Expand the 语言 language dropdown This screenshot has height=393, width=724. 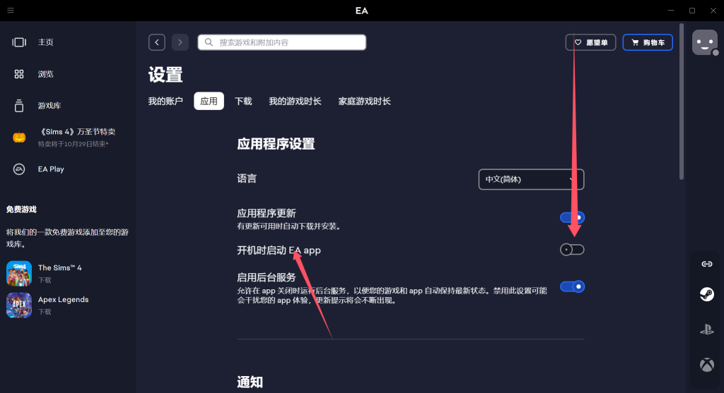[x=532, y=179]
